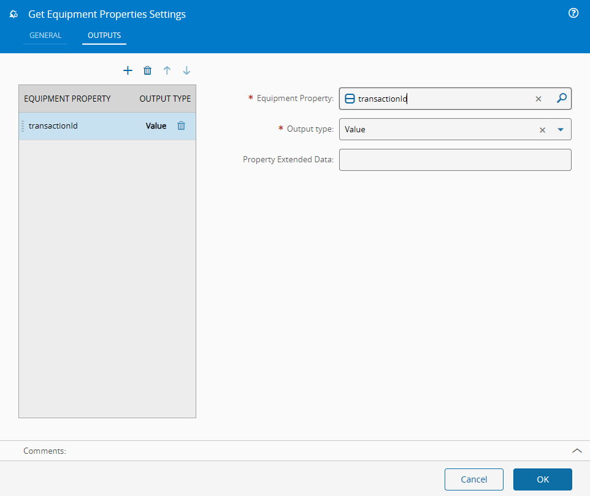The height and width of the screenshot is (496, 590).
Task: Click the Output type combo box
Action: [x=455, y=129]
